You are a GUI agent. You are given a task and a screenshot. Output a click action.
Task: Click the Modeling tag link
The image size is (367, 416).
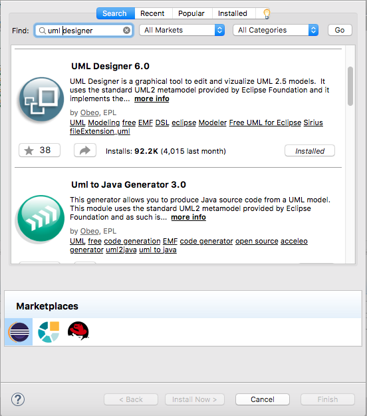[104, 122]
